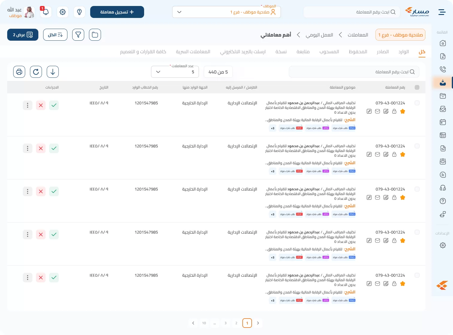Switch to the المسحوب tab
The image size is (453, 335).
(329, 52)
